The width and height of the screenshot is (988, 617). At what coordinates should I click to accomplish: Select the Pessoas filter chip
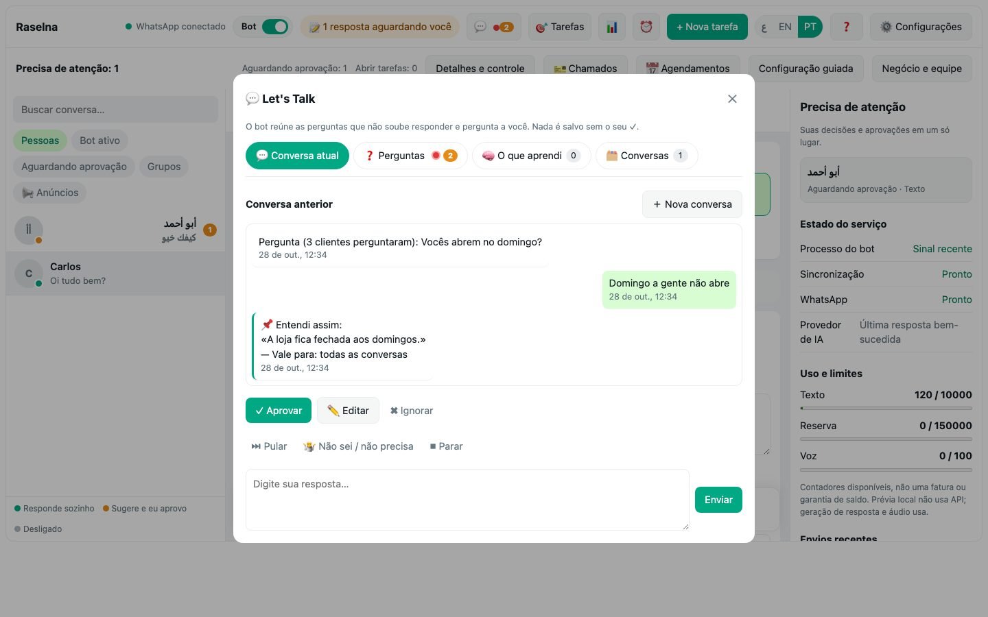point(40,141)
